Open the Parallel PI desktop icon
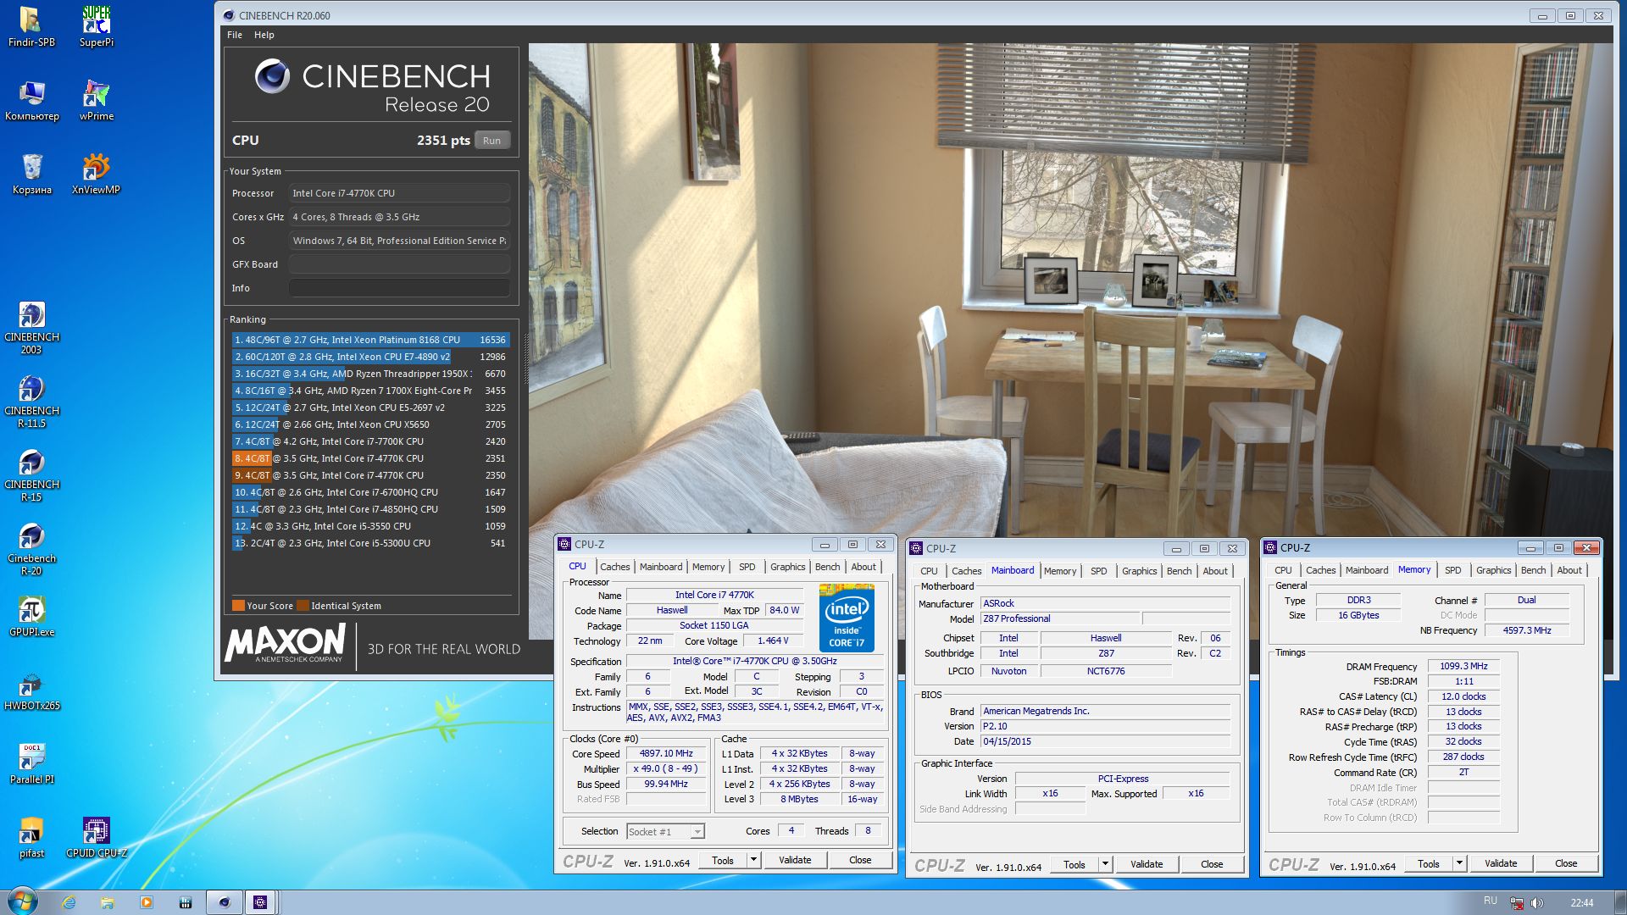 click(x=31, y=763)
